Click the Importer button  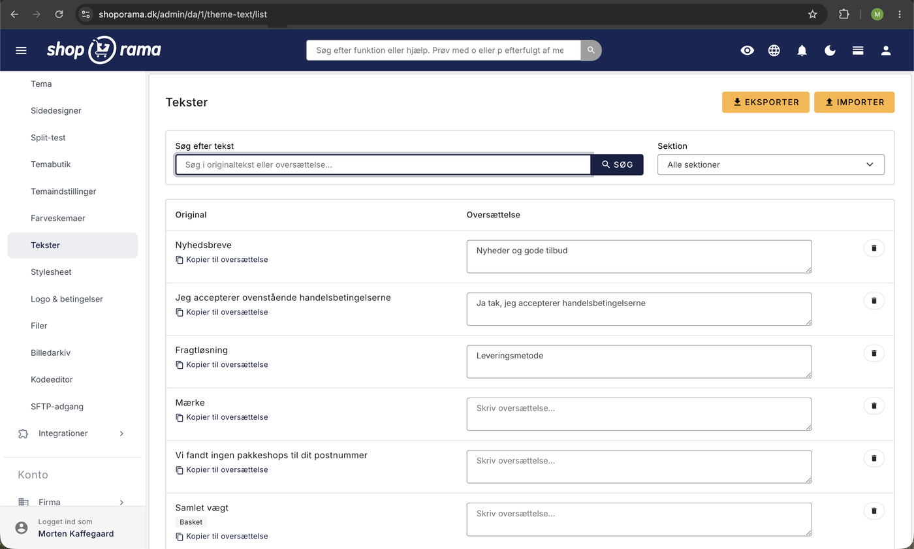click(x=854, y=102)
